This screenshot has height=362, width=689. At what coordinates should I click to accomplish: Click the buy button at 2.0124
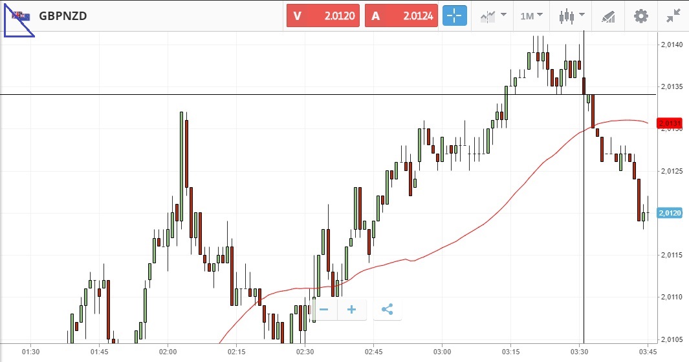click(x=402, y=16)
